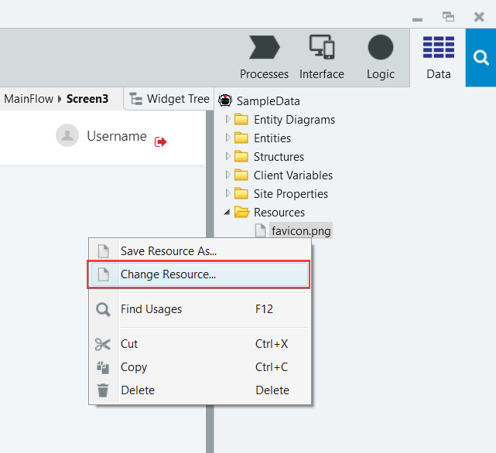Open the Logic layer tab
Screen dimensions: 496x453
(381, 57)
